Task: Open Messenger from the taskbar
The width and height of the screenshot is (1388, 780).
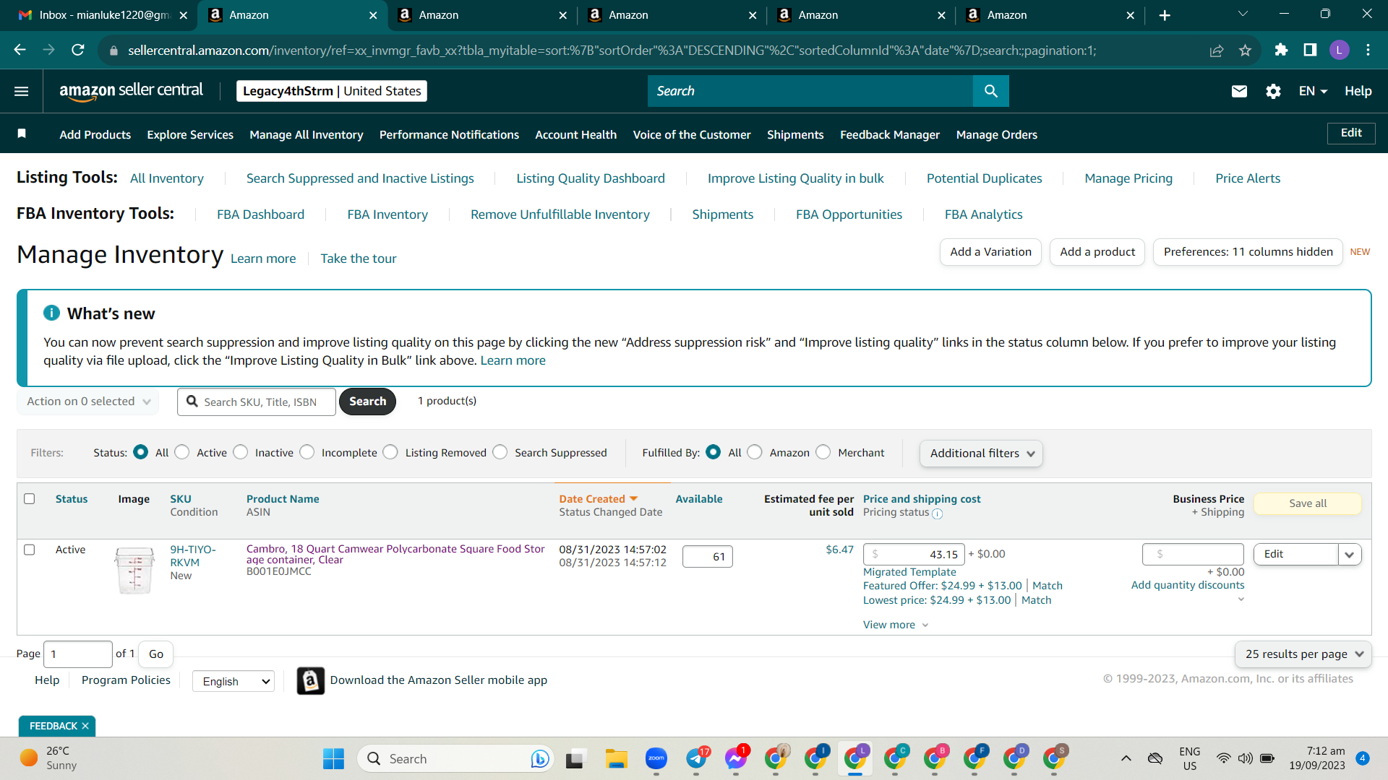Action: click(x=736, y=758)
